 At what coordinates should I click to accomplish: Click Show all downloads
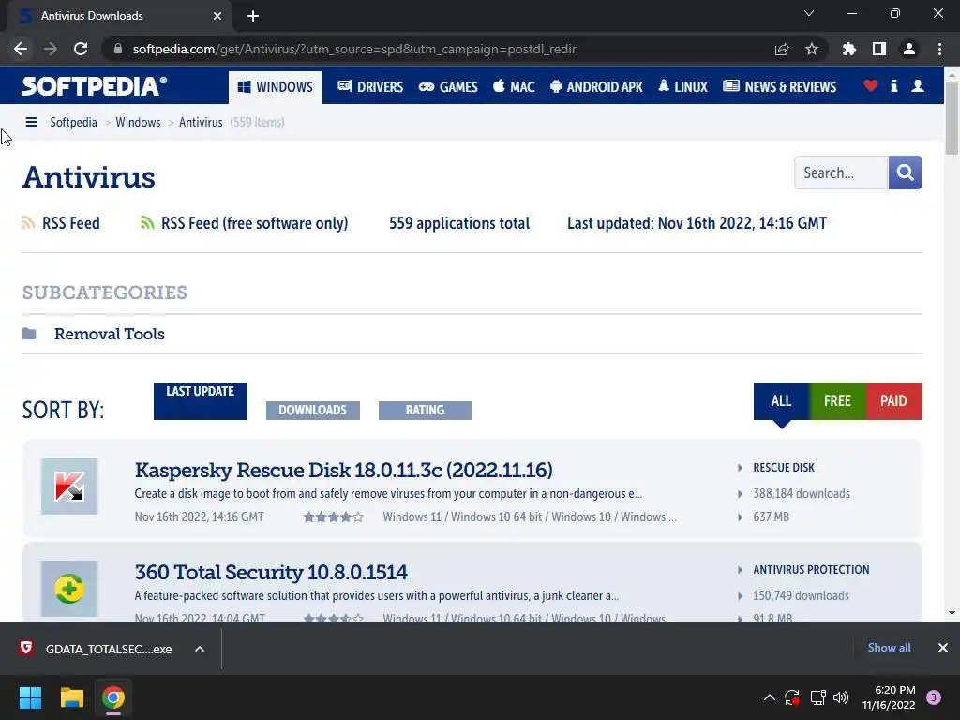click(x=889, y=648)
